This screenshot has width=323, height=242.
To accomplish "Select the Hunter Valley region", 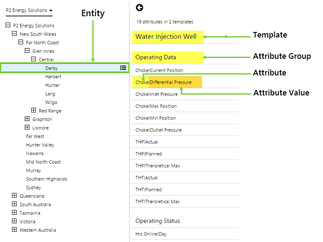I will [40, 145].
